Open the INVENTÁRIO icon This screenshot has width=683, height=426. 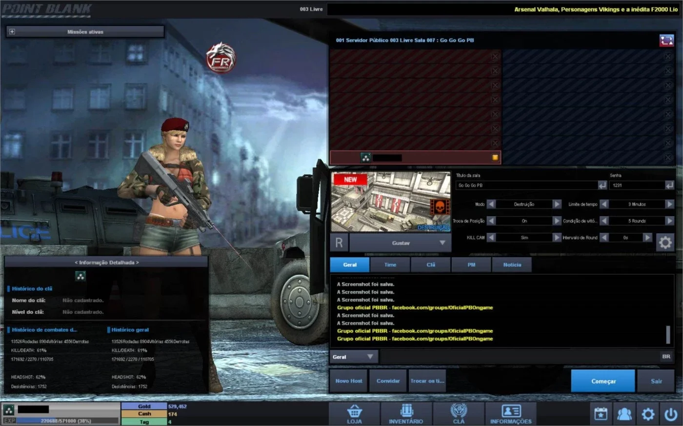coord(406,414)
